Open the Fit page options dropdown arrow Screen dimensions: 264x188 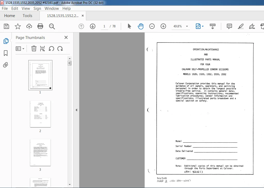point(203,26)
